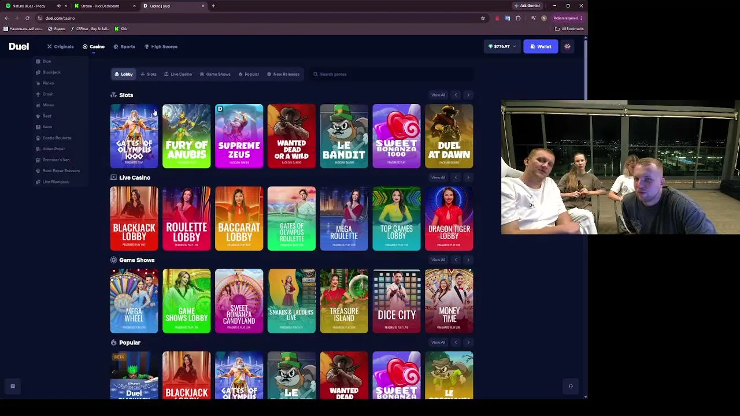The height and width of the screenshot is (416, 740).
Task: Open Crash in the sidebar
Action: tap(45, 94)
